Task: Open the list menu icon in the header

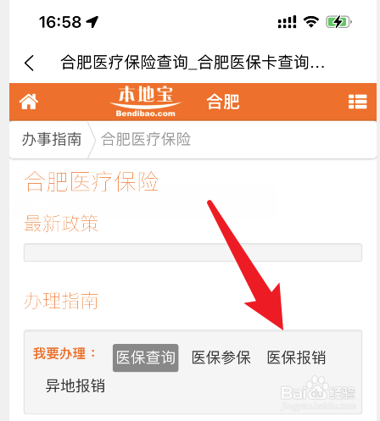Action: (x=358, y=102)
